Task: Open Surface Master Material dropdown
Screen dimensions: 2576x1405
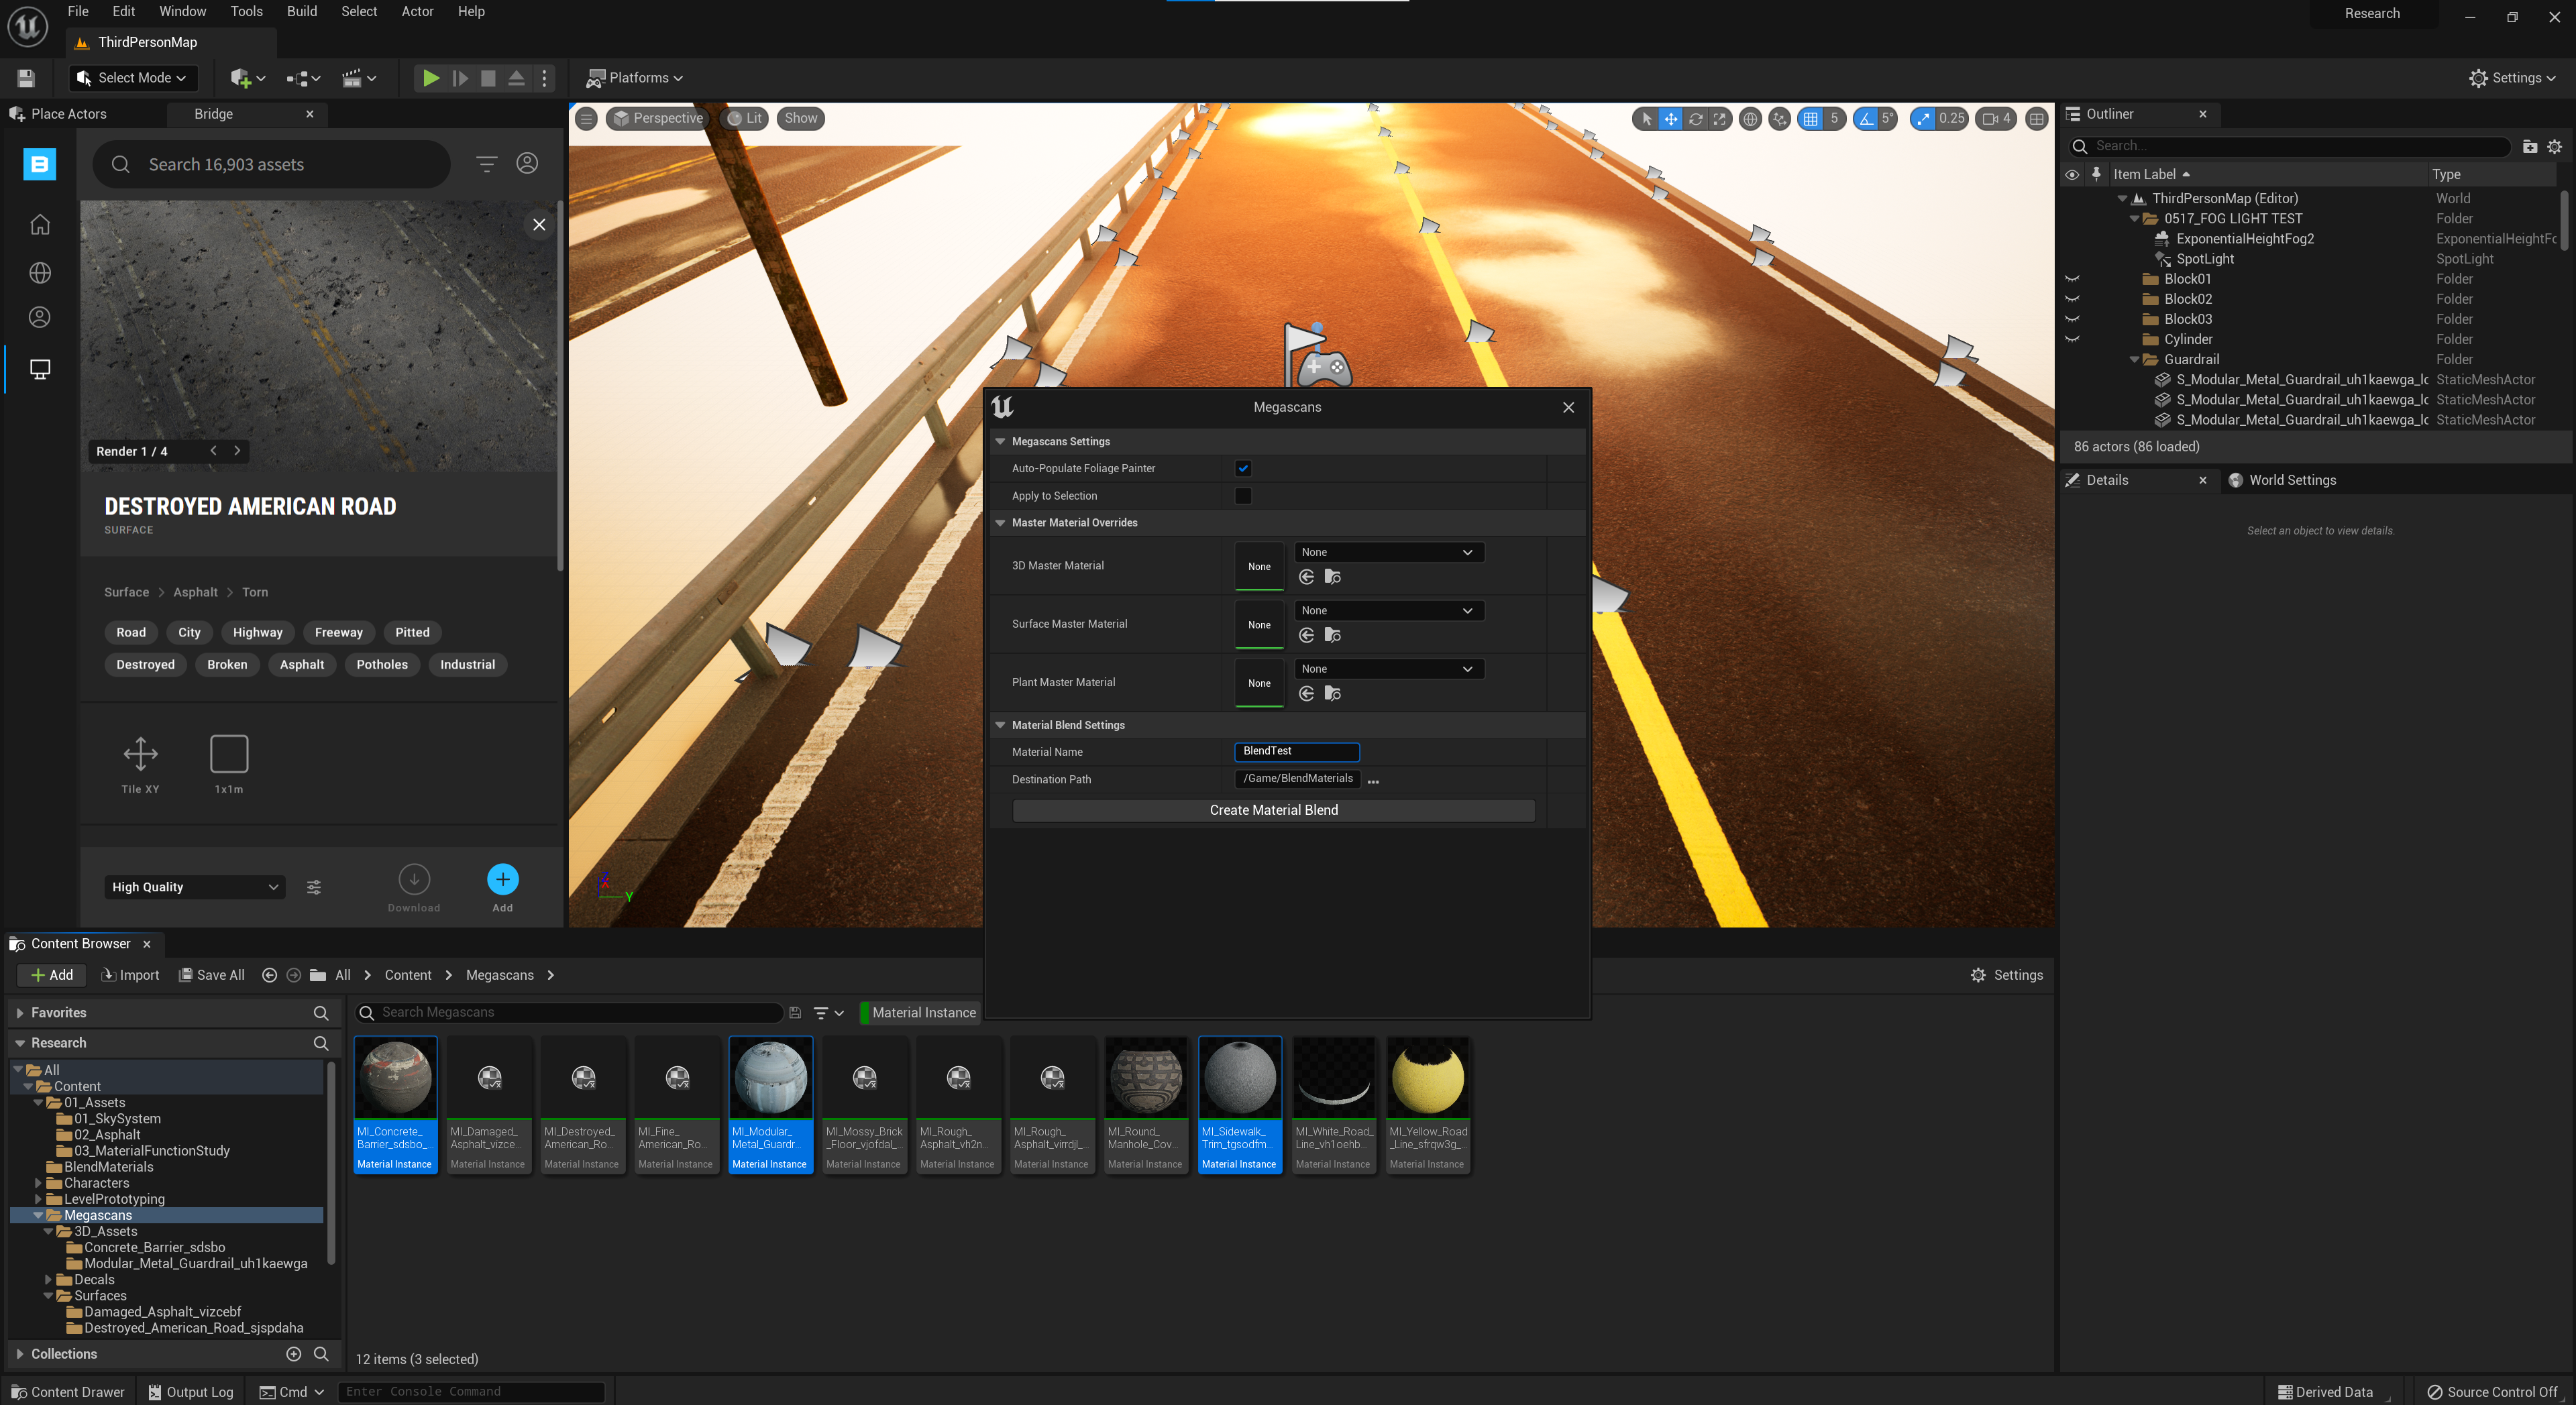Action: [x=1388, y=610]
